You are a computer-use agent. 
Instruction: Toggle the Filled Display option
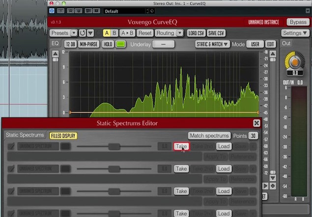tap(63, 136)
